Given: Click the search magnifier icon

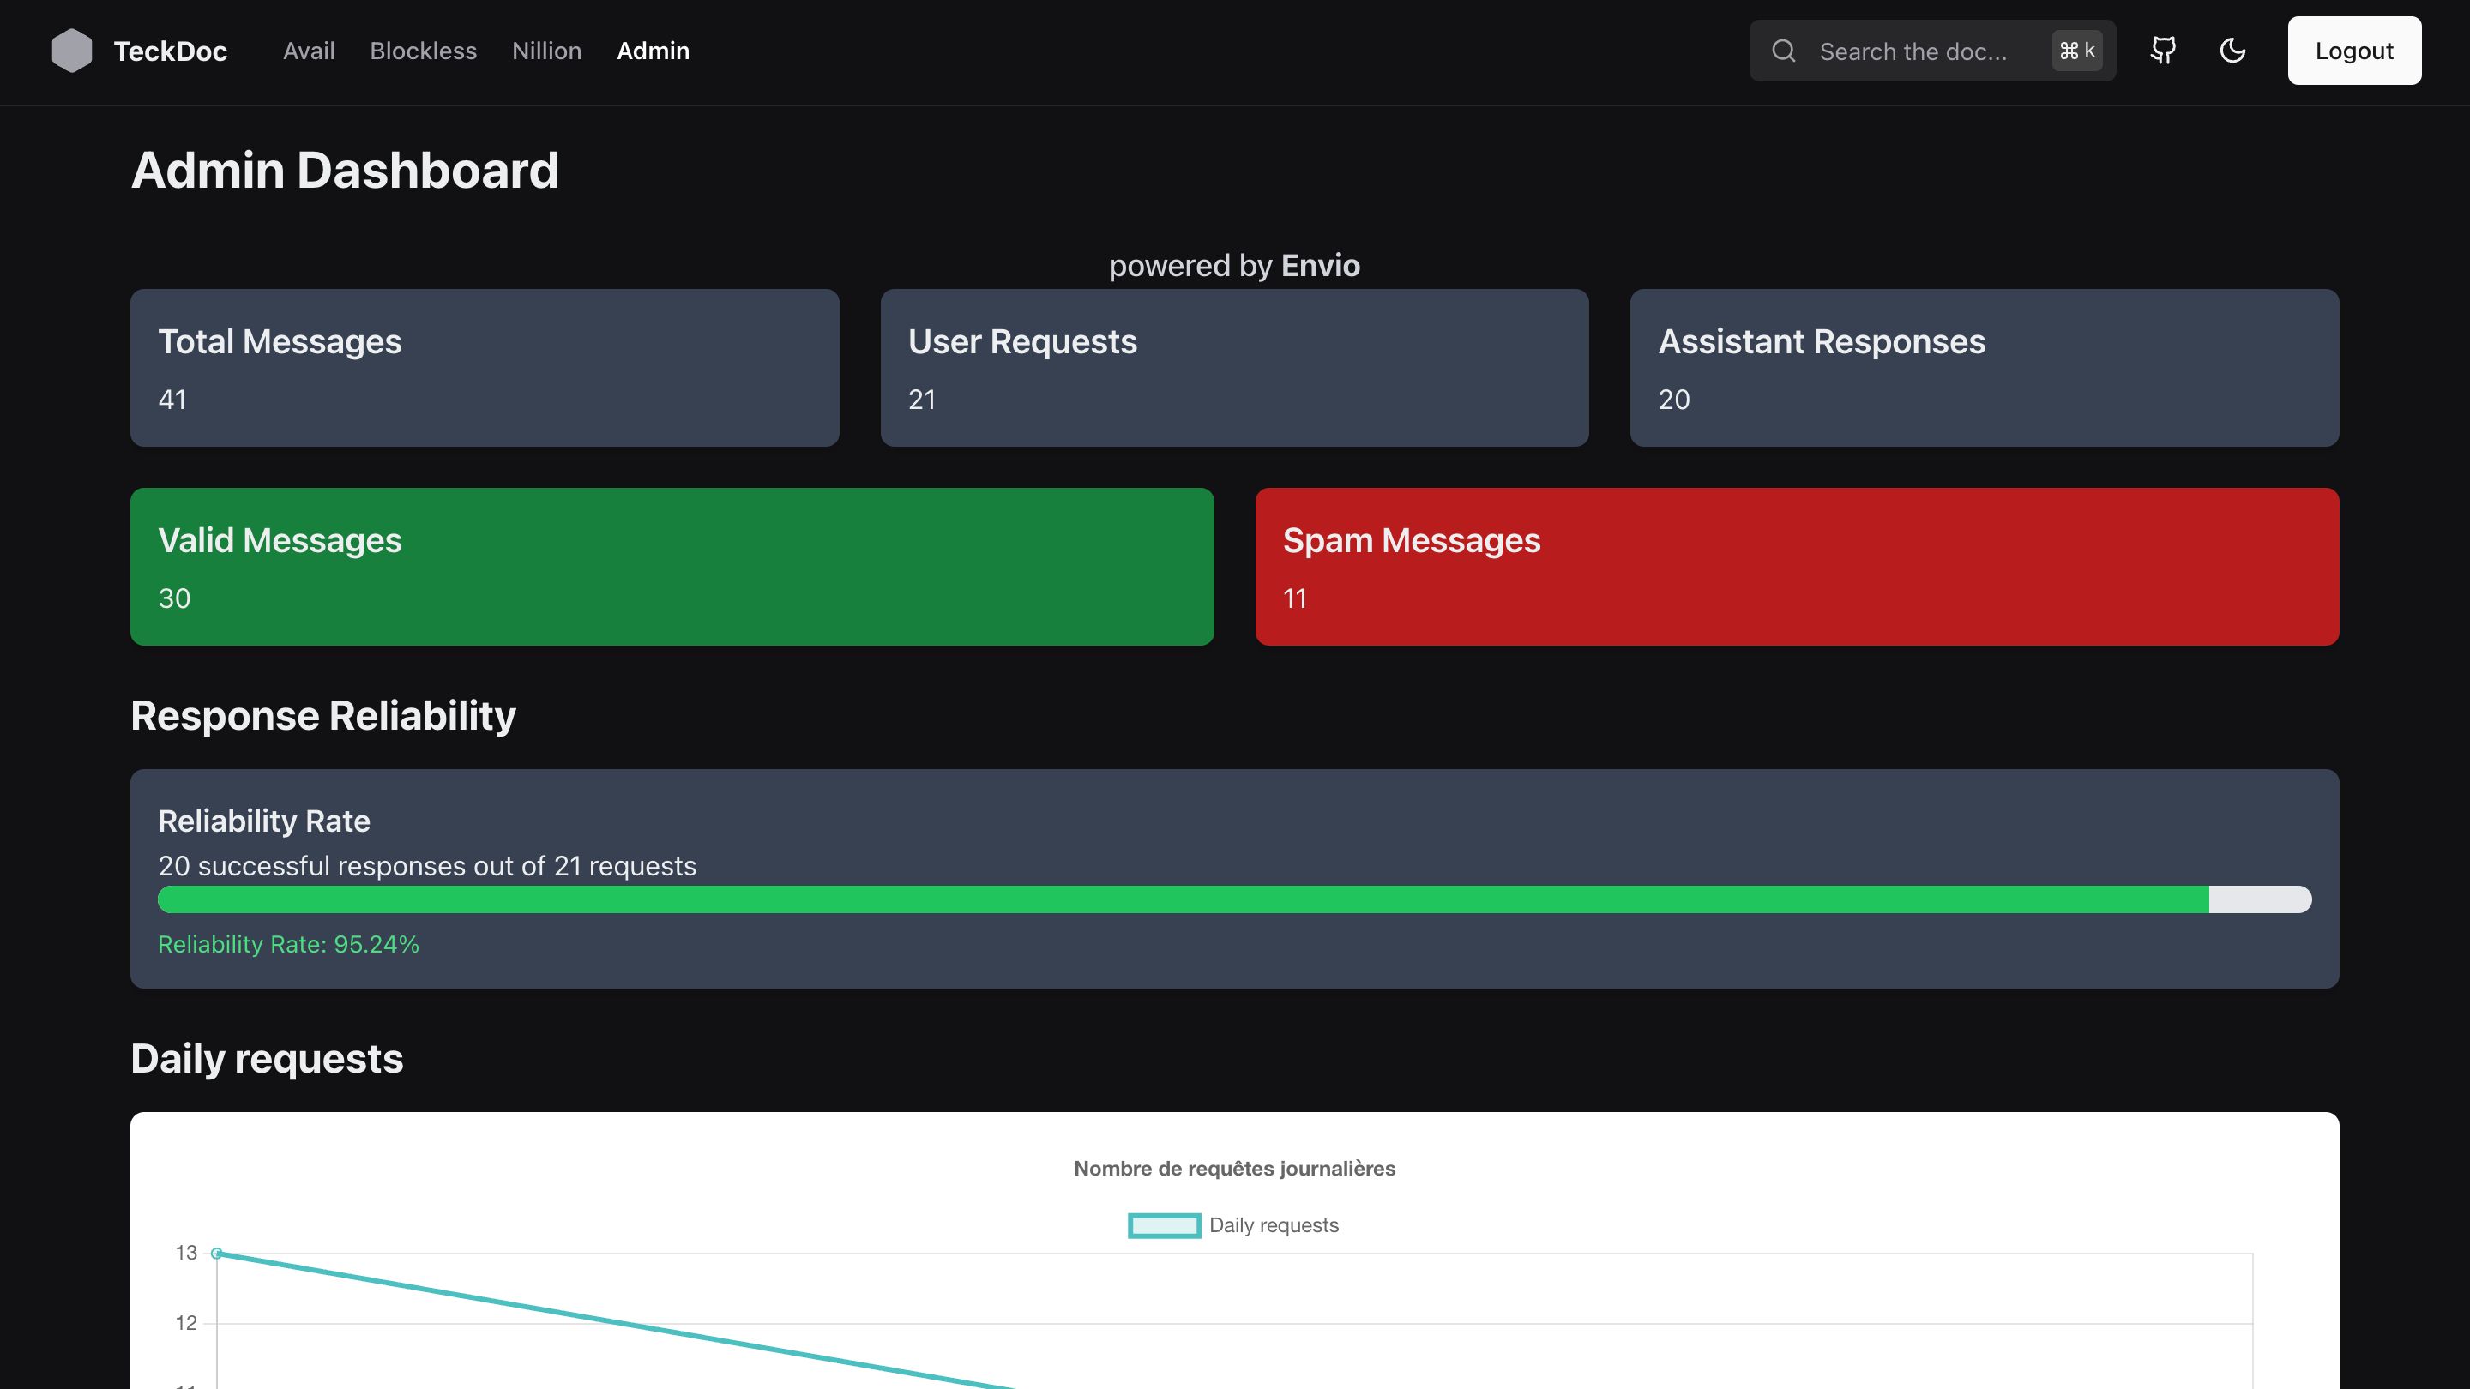Looking at the screenshot, I should tap(1784, 51).
